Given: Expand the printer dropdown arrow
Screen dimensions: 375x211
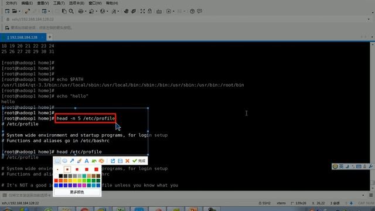Looking at the screenshot, I should [x=86, y=11].
